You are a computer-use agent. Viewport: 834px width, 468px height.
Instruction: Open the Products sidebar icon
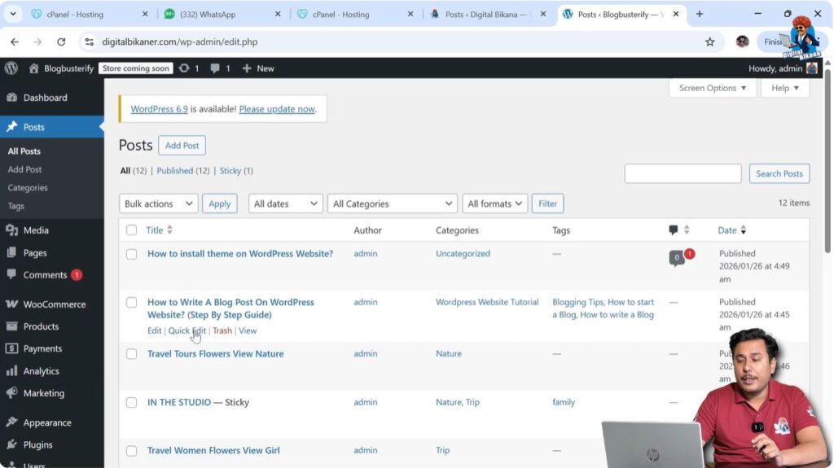click(11, 326)
